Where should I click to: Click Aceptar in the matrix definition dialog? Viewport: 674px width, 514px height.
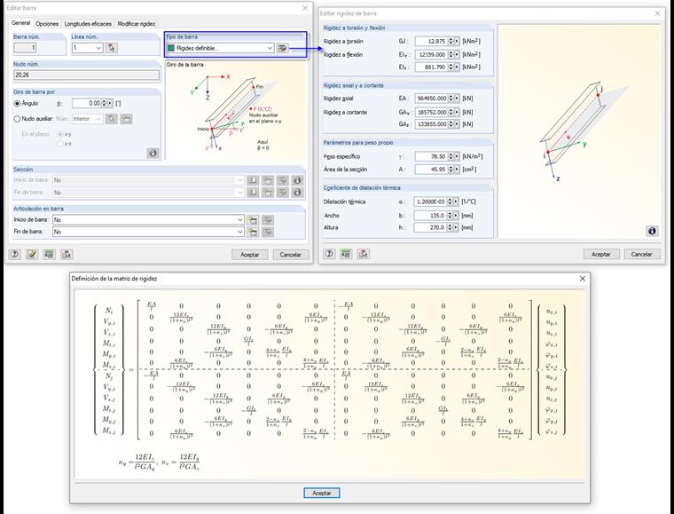point(321,493)
